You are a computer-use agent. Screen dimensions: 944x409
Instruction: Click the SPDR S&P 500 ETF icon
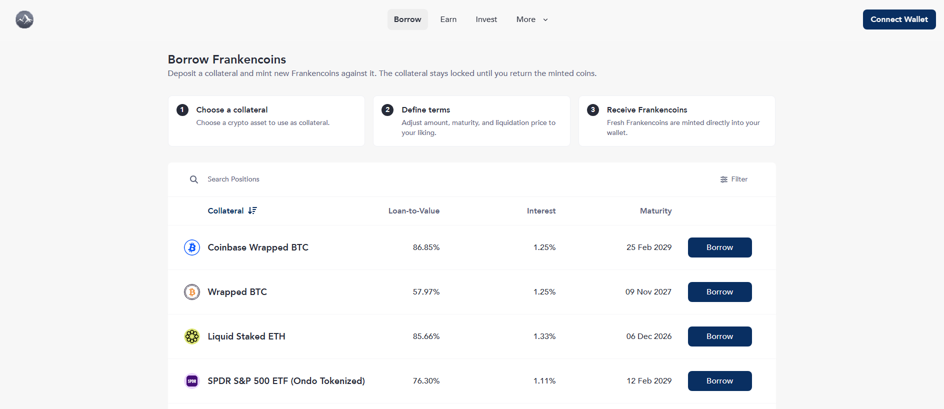click(x=192, y=381)
